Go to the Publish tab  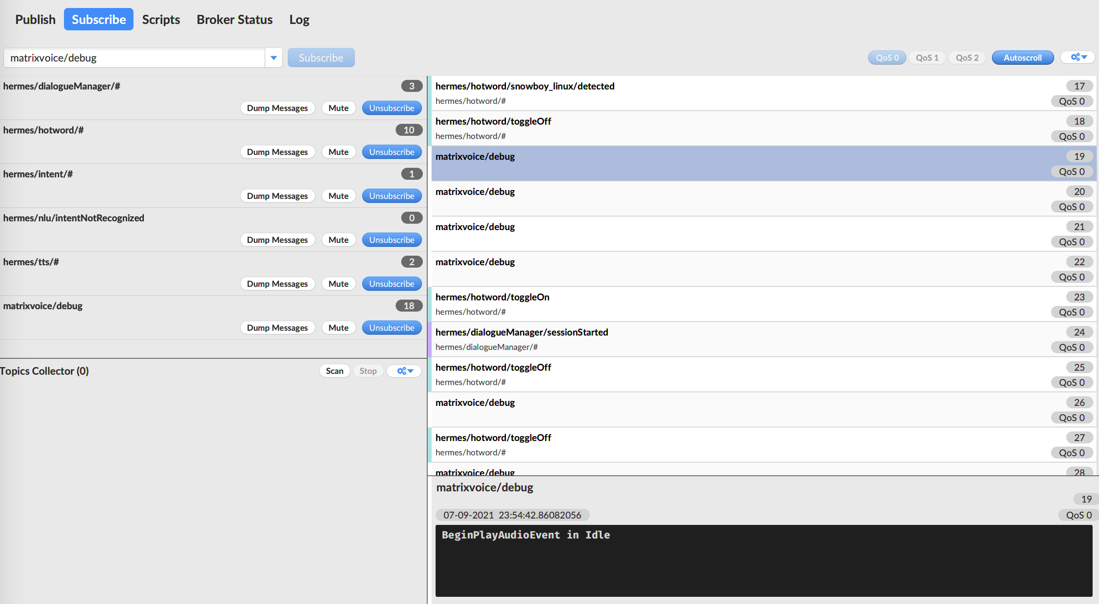pyautogui.click(x=36, y=20)
